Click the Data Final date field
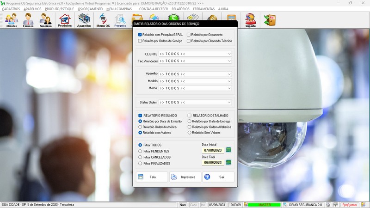Image resolution: width=370 pixels, height=208 pixels. [x=213, y=163]
